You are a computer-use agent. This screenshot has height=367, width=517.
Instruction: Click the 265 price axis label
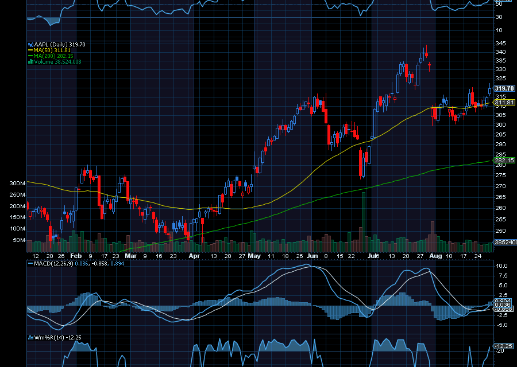click(x=500, y=197)
